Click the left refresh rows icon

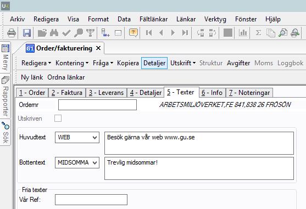(x=201, y=33)
